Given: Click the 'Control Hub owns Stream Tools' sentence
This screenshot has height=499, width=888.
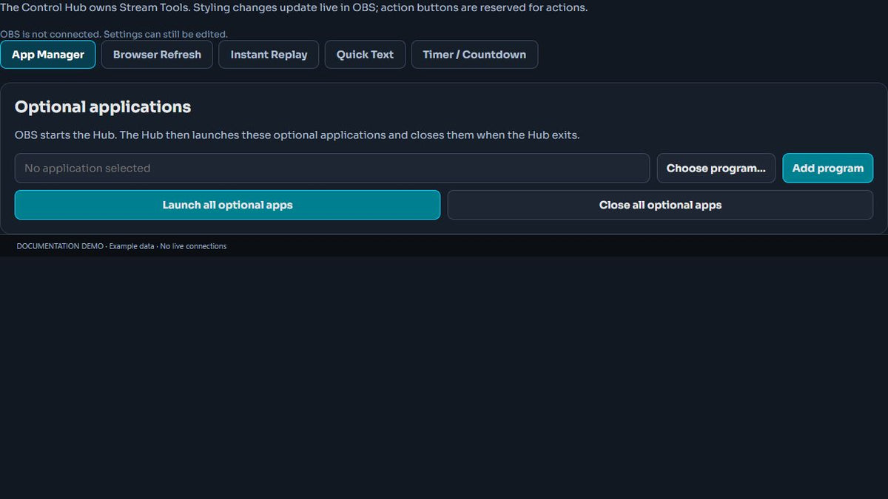Looking at the screenshot, I should tap(294, 7).
